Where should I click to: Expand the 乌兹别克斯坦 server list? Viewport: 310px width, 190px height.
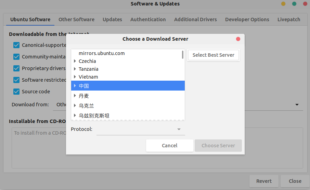coord(75,116)
